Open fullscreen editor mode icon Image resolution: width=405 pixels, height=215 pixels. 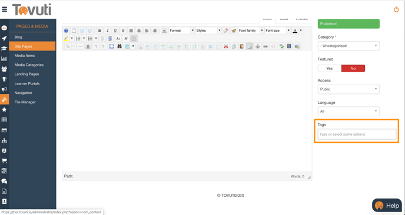pyautogui.click(x=112, y=46)
